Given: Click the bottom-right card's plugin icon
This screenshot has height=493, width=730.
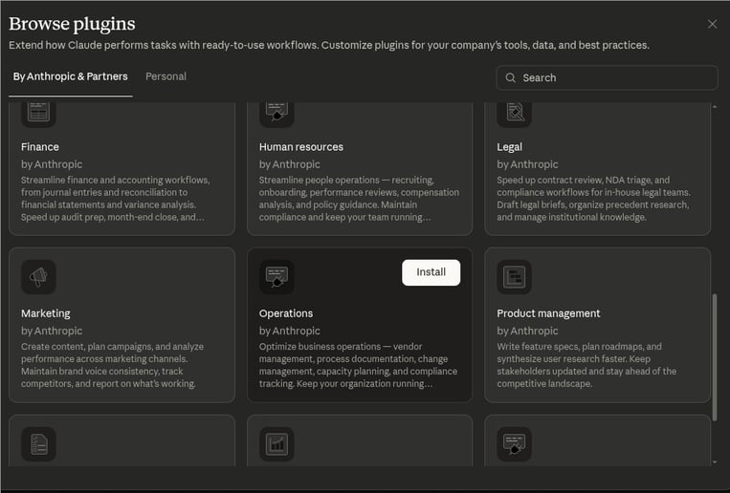Looking at the screenshot, I should 514,444.
